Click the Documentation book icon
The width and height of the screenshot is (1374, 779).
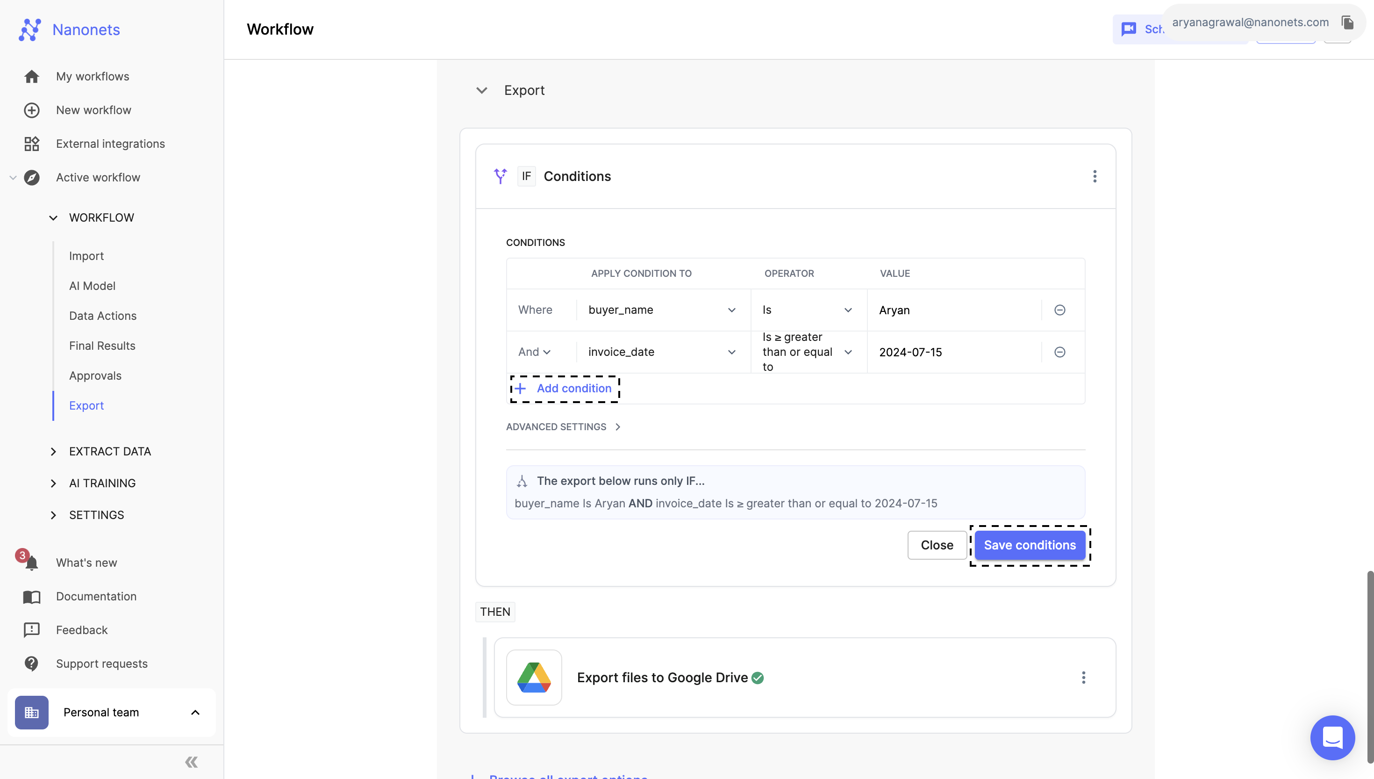point(31,597)
